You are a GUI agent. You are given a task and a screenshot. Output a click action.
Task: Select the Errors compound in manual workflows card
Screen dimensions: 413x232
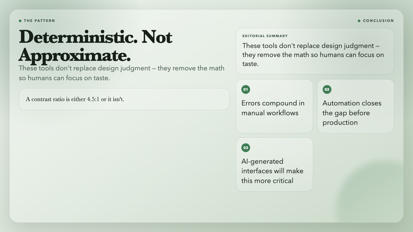[274, 106]
